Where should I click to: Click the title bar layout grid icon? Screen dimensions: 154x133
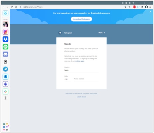126,3
